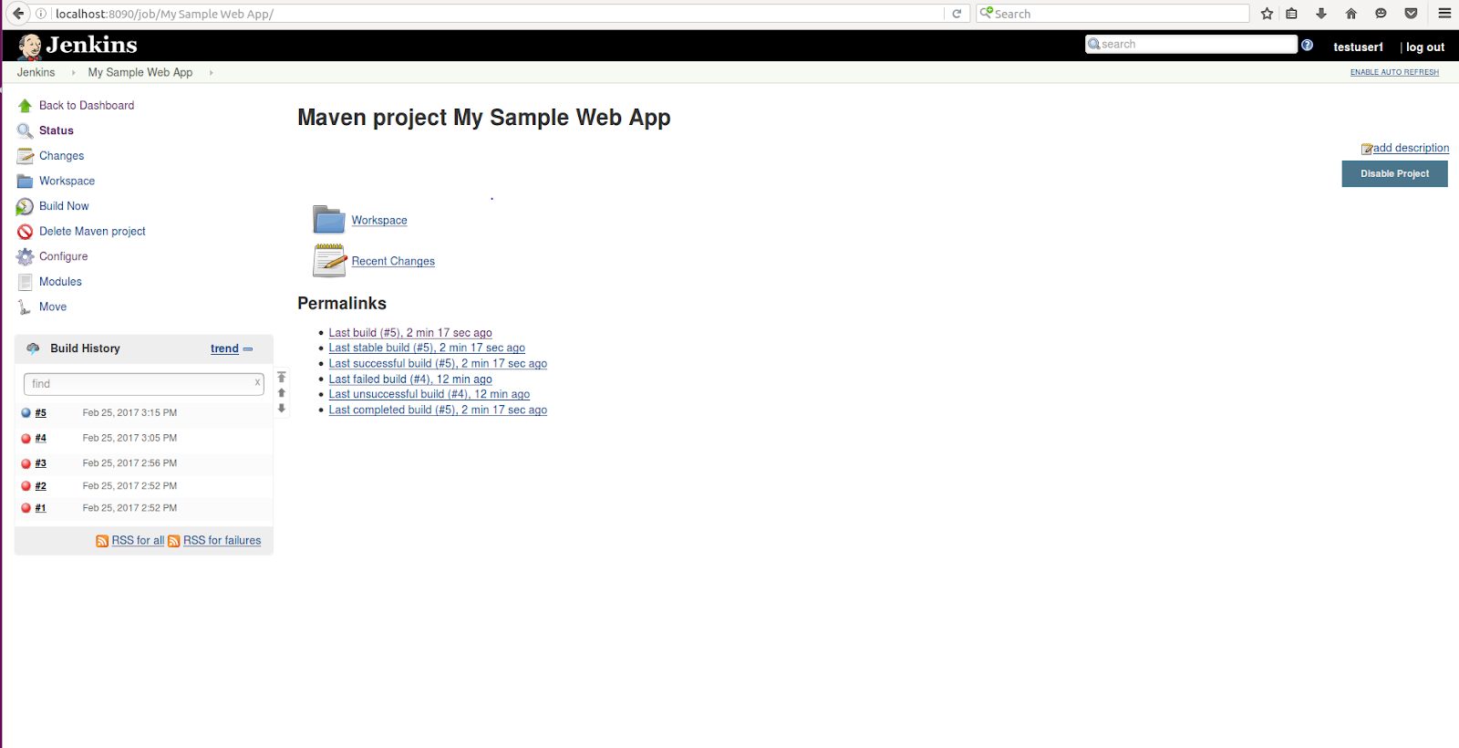Click the RSS feed icon for all builds

click(102, 541)
